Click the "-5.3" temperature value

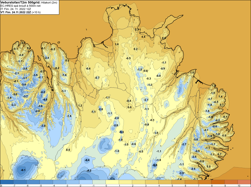tap(121, 132)
